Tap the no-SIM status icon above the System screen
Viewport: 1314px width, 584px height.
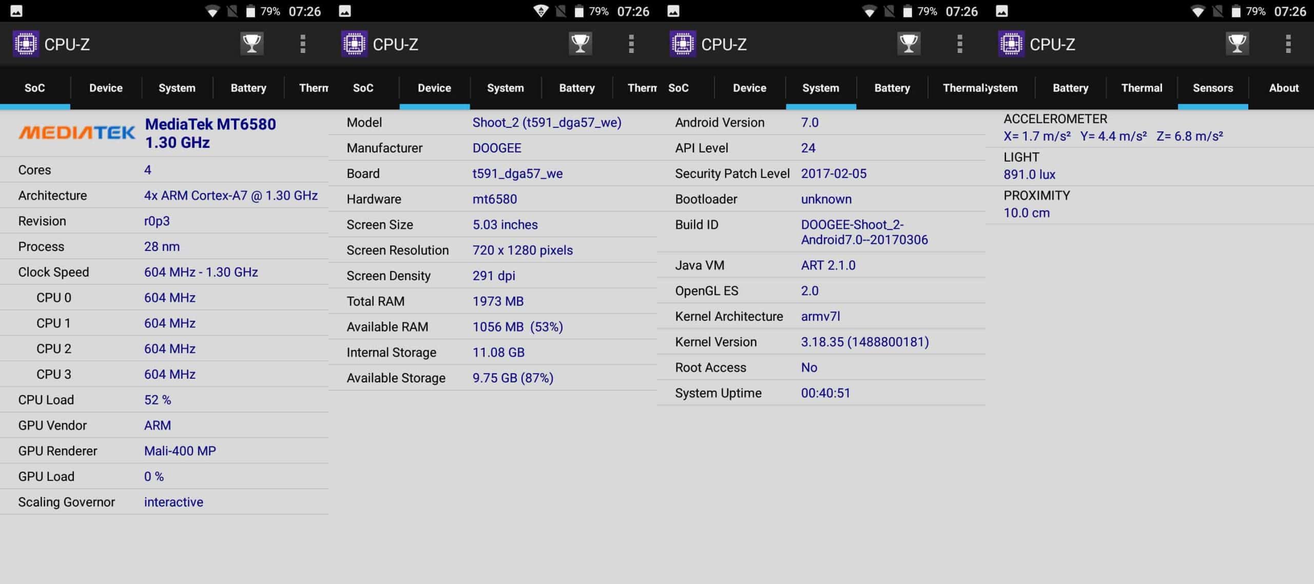[x=890, y=11]
